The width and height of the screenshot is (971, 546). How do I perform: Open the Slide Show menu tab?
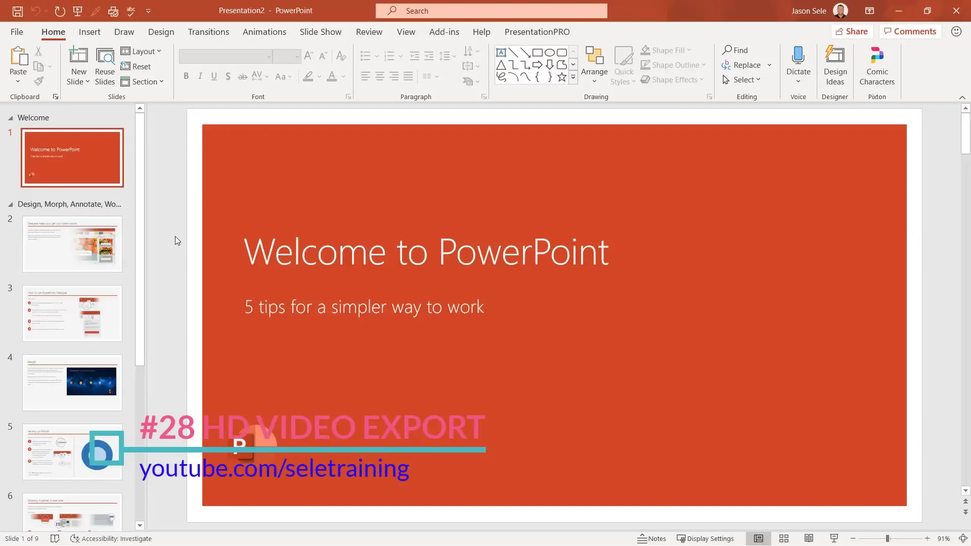pos(320,31)
